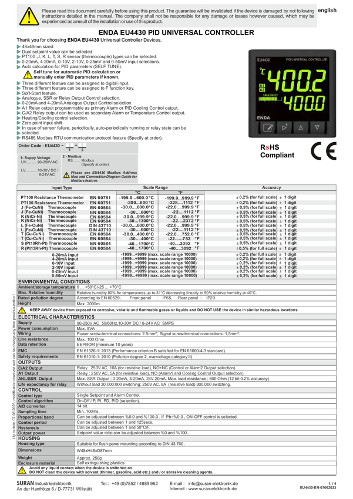Click the HOUSING section heading
This screenshot has height=499, width=353.
(x=29, y=438)
